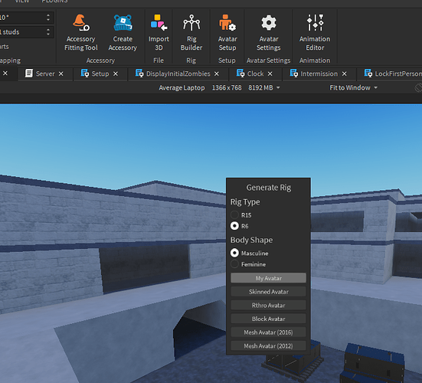The width and height of the screenshot is (422, 383).
Task: Switch to the Intermission script tab
Action: 319,74
